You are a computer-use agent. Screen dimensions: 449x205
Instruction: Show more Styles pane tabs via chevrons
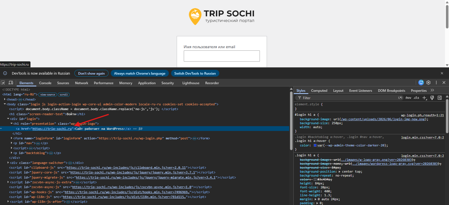[432, 90]
